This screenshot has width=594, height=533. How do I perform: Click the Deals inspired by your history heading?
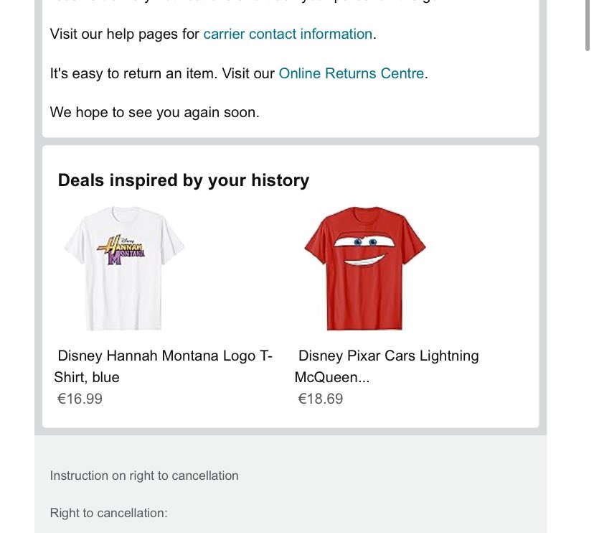click(184, 180)
